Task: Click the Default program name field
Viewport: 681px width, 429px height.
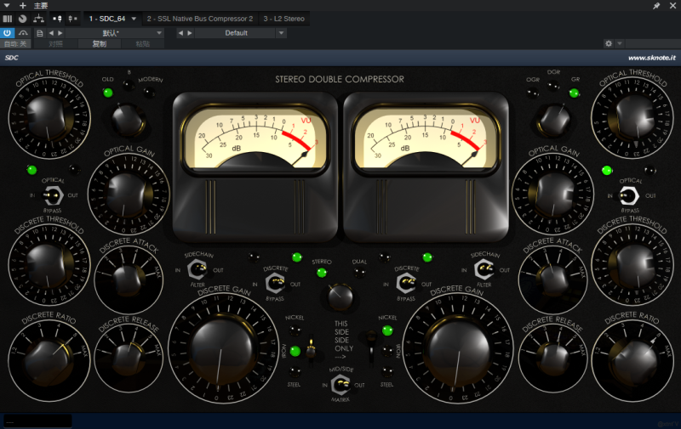Action: coord(236,33)
